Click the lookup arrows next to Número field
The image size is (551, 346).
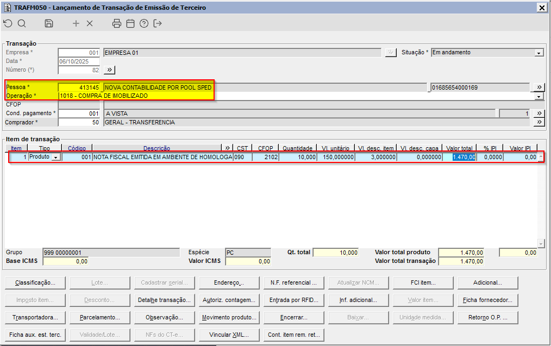[x=109, y=70]
